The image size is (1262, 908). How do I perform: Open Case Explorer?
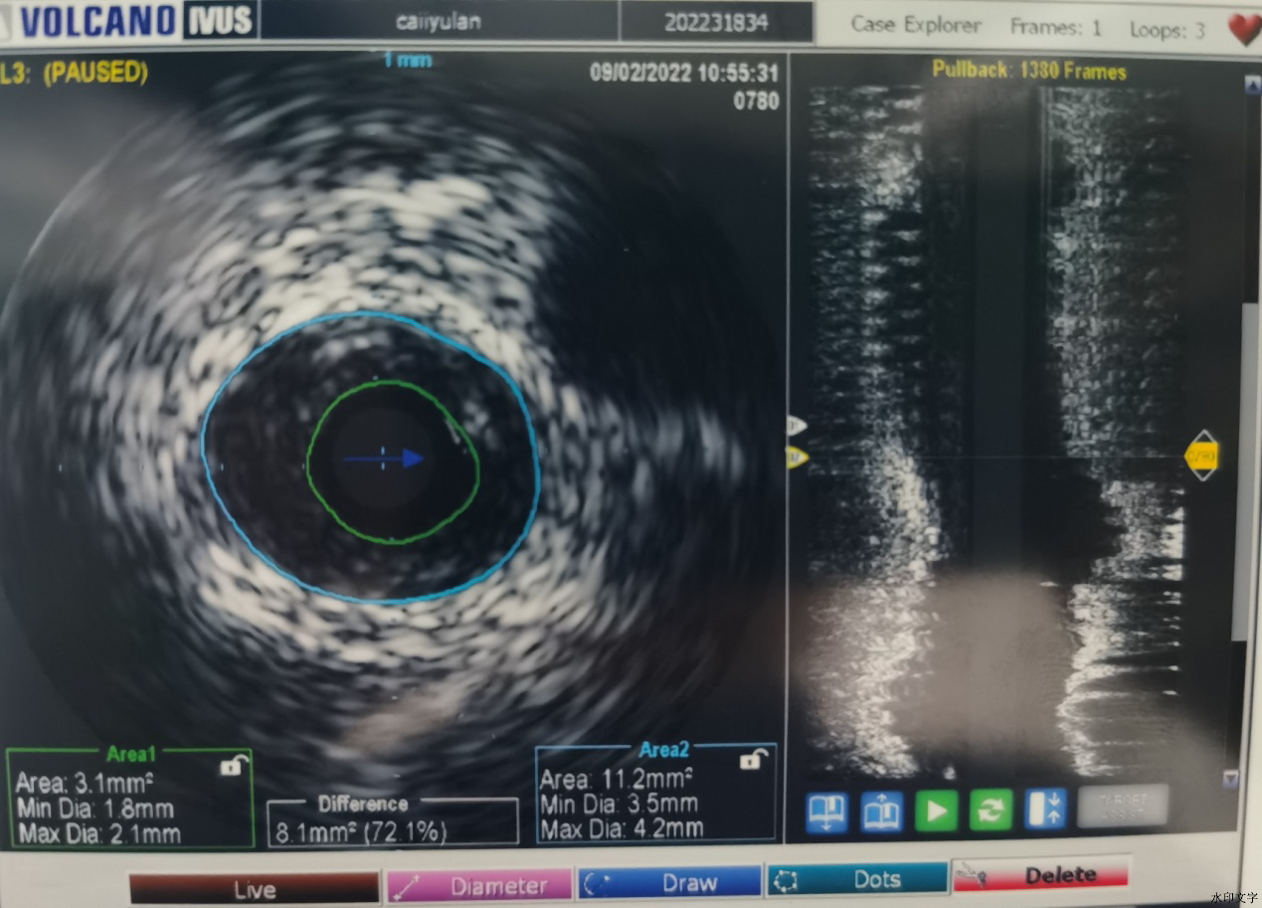pyautogui.click(x=915, y=27)
